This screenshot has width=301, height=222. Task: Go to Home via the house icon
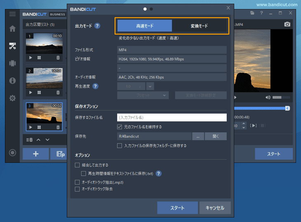12,28
